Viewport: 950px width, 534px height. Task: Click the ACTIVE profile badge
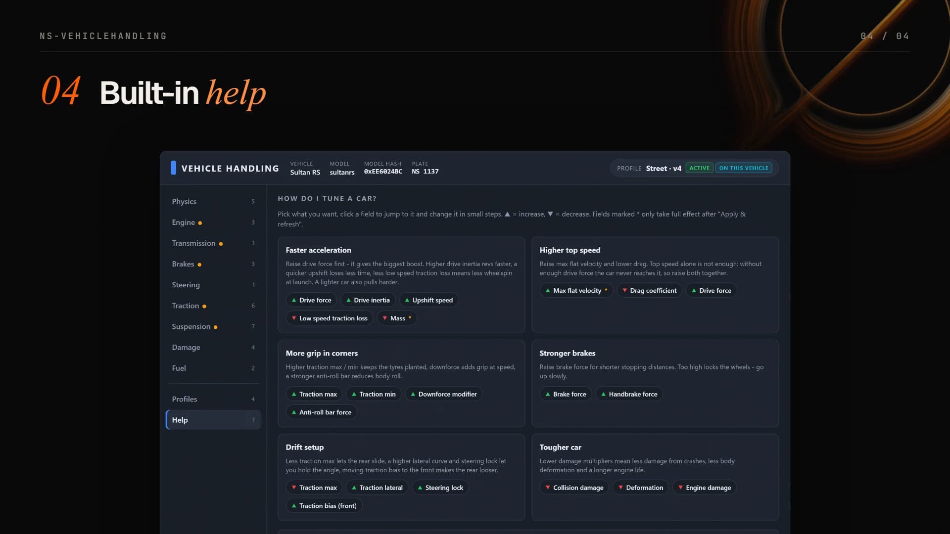point(699,168)
